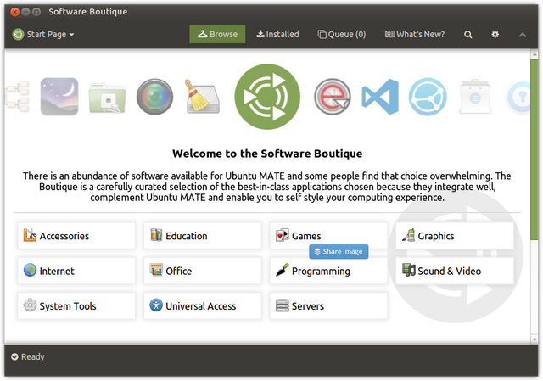Select the night sky moon app icon

pos(59,97)
